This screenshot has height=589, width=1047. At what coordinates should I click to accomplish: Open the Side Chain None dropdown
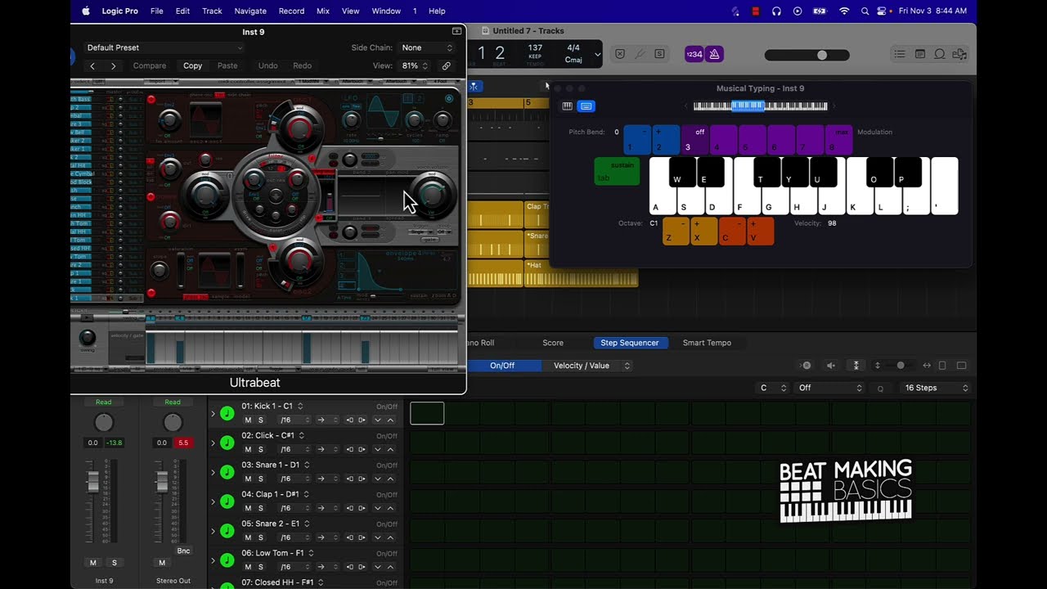[426, 47]
